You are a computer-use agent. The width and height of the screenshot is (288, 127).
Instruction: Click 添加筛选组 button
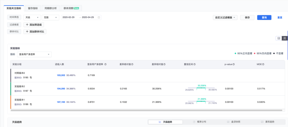[34, 24]
